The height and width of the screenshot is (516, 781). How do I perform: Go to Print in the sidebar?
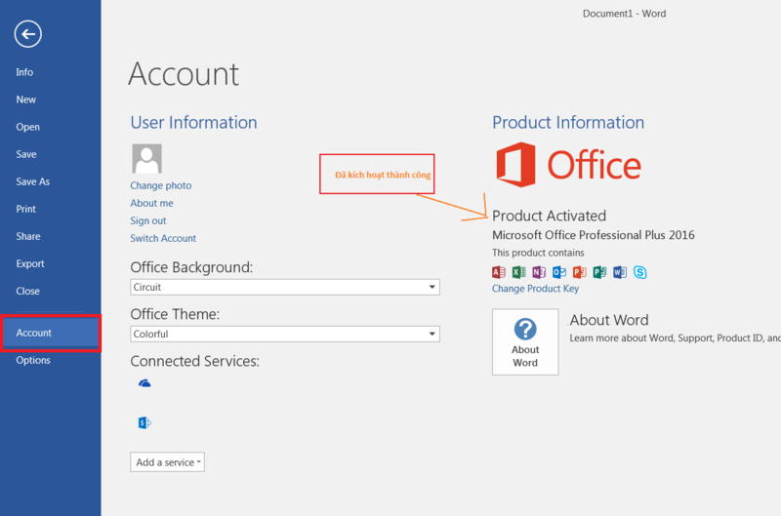[x=26, y=209]
